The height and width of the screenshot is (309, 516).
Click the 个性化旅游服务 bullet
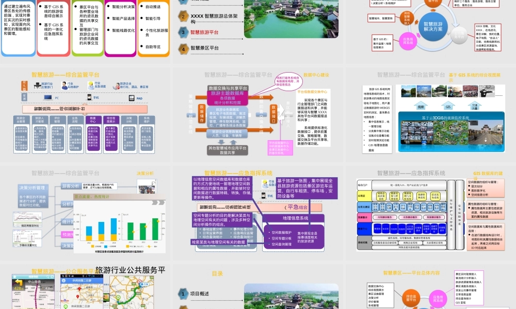[157, 32]
